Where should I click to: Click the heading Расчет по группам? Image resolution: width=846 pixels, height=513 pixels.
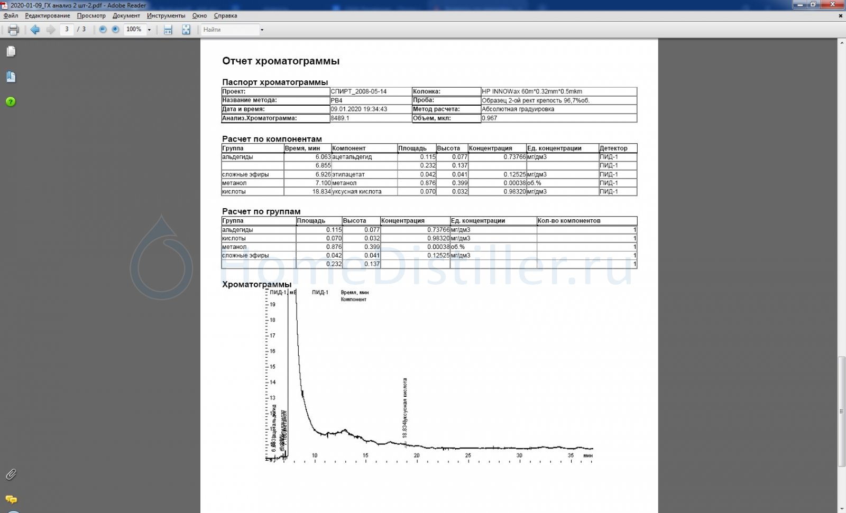click(x=261, y=211)
